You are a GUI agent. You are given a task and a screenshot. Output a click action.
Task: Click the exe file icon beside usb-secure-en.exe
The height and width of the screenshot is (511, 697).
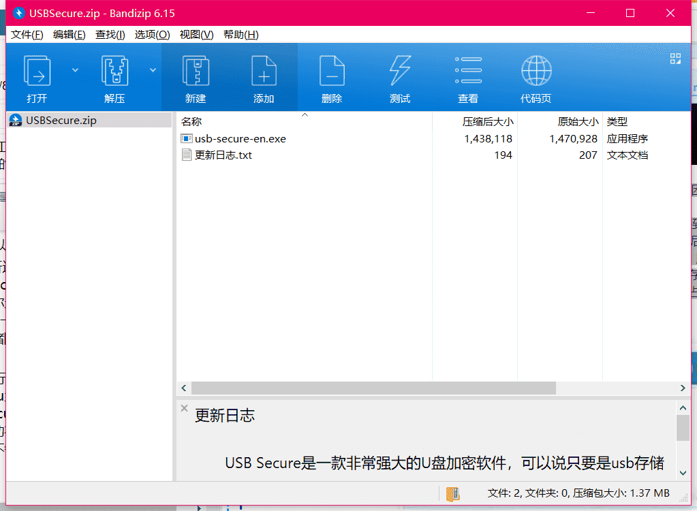click(187, 138)
